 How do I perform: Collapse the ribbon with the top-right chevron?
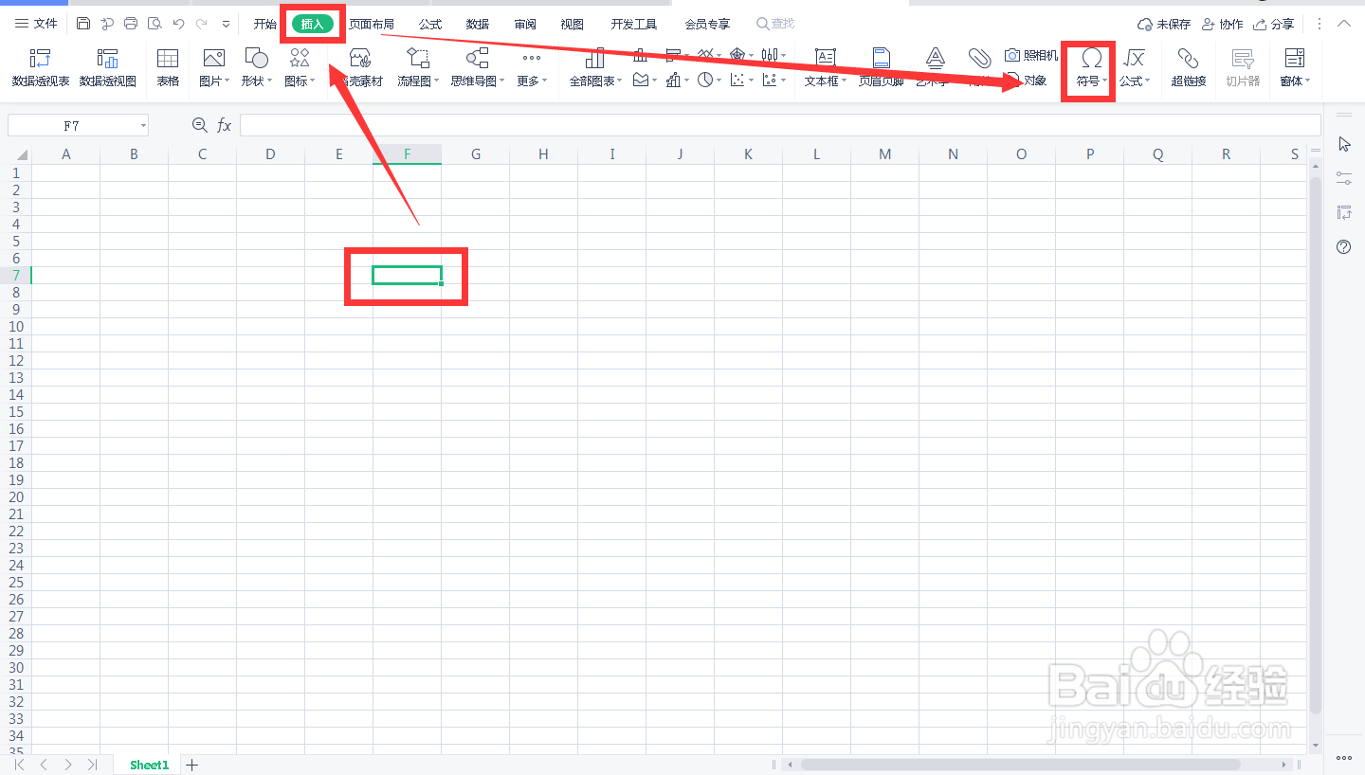(x=1344, y=24)
